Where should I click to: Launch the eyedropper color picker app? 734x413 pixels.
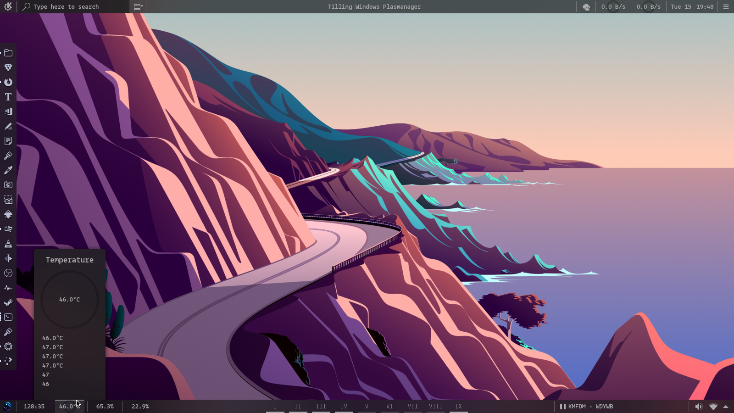click(x=8, y=170)
